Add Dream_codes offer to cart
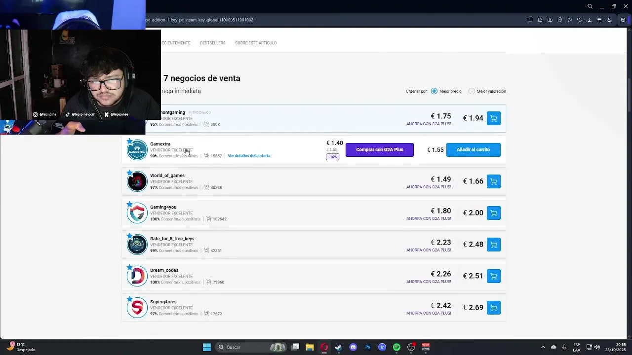This screenshot has width=632, height=355. click(493, 276)
